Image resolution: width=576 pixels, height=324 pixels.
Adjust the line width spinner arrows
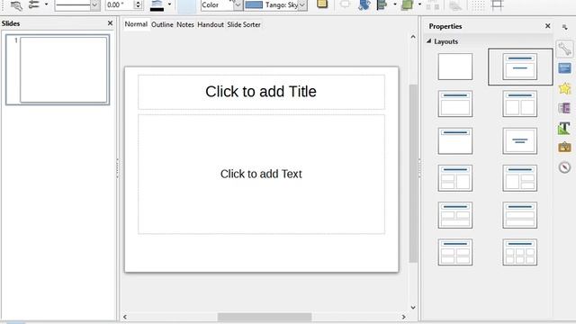[x=138, y=5]
